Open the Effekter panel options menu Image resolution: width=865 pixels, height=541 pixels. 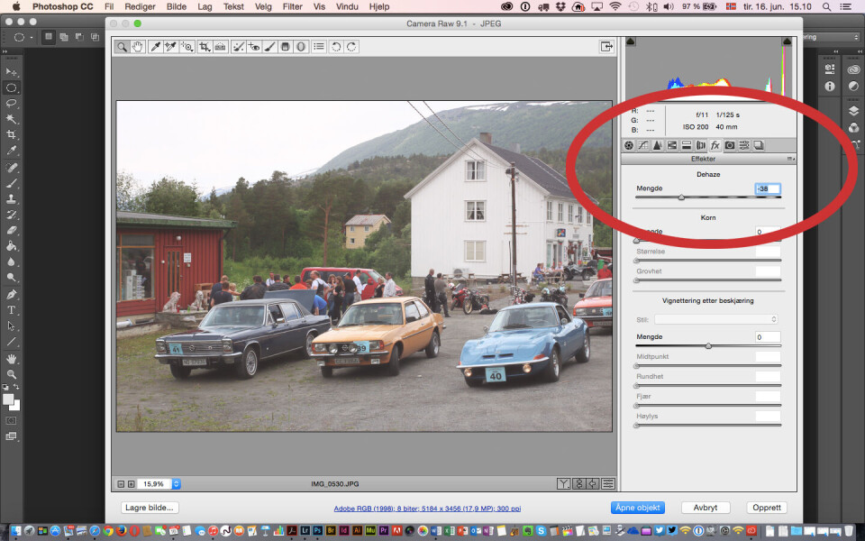[x=791, y=159]
